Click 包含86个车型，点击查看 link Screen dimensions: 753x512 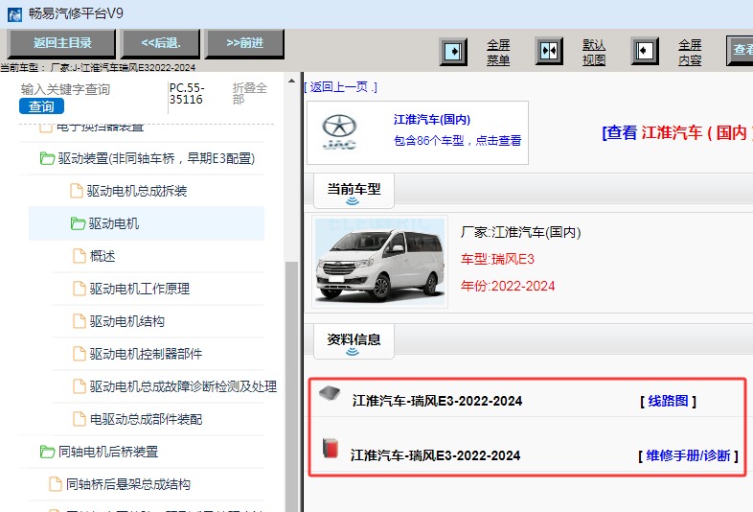pos(458,140)
